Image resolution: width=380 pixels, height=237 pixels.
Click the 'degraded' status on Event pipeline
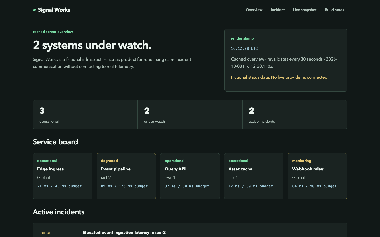click(x=109, y=161)
